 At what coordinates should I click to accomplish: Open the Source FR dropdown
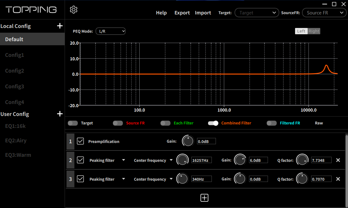point(324,13)
